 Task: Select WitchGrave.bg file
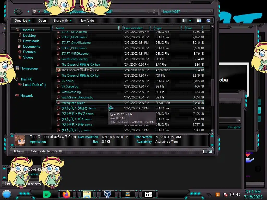(130, 92)
